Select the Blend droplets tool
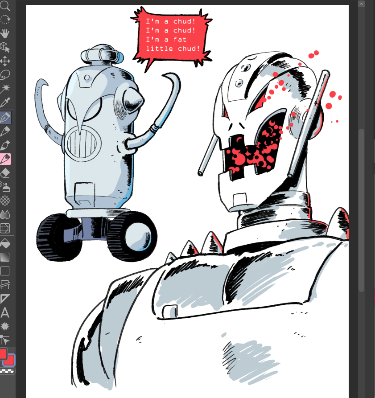The width and height of the screenshot is (375, 398). point(5,215)
